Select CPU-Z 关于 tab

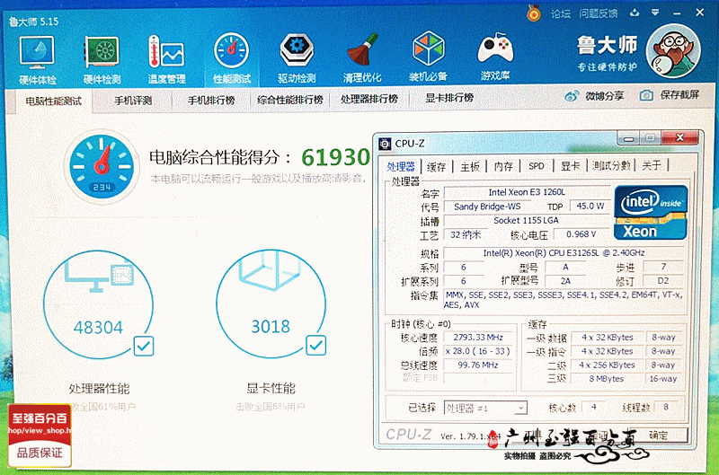point(651,165)
